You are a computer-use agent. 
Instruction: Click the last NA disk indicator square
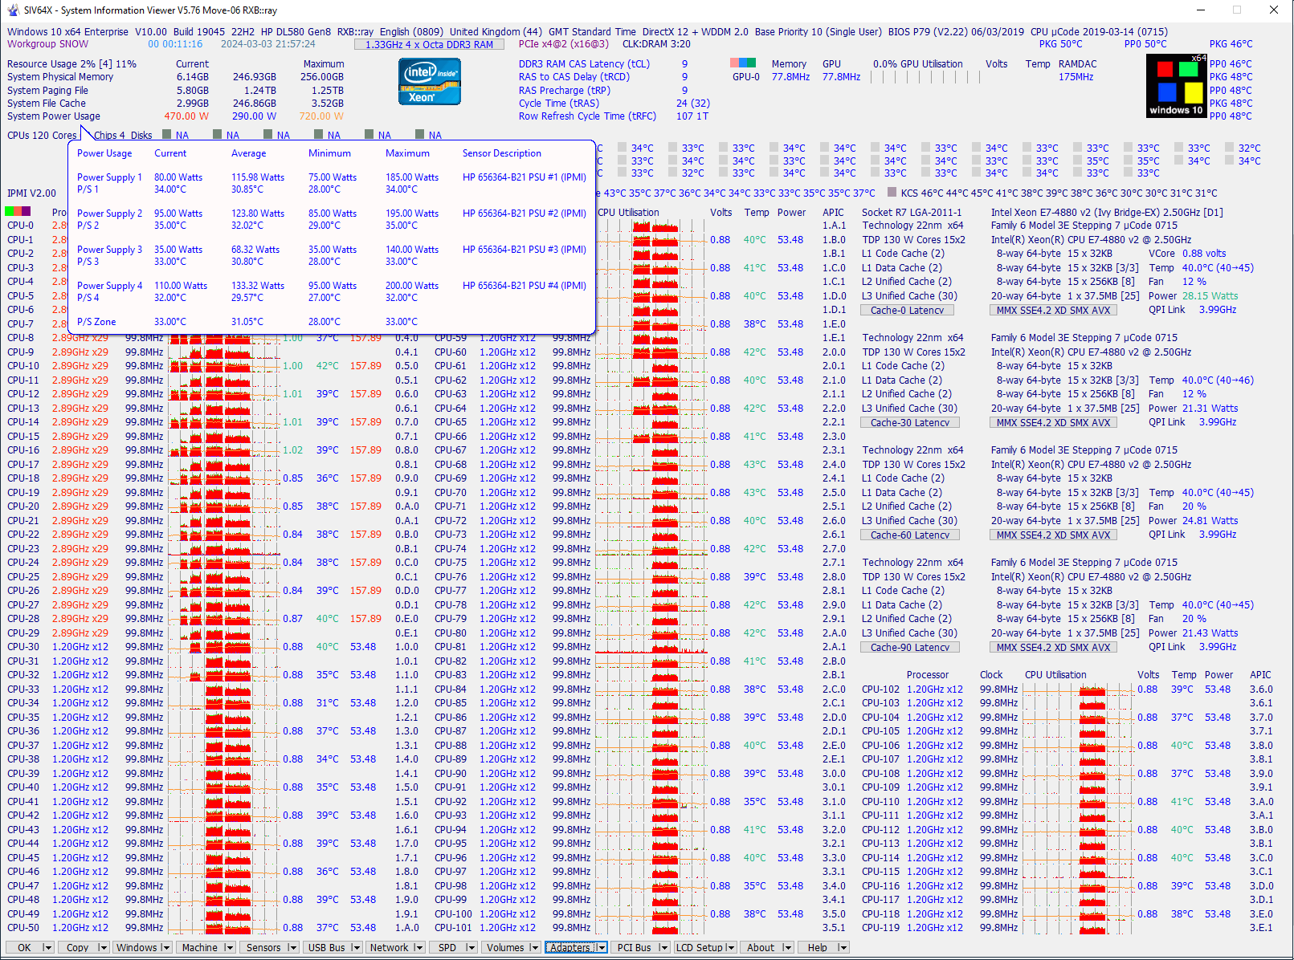click(420, 135)
